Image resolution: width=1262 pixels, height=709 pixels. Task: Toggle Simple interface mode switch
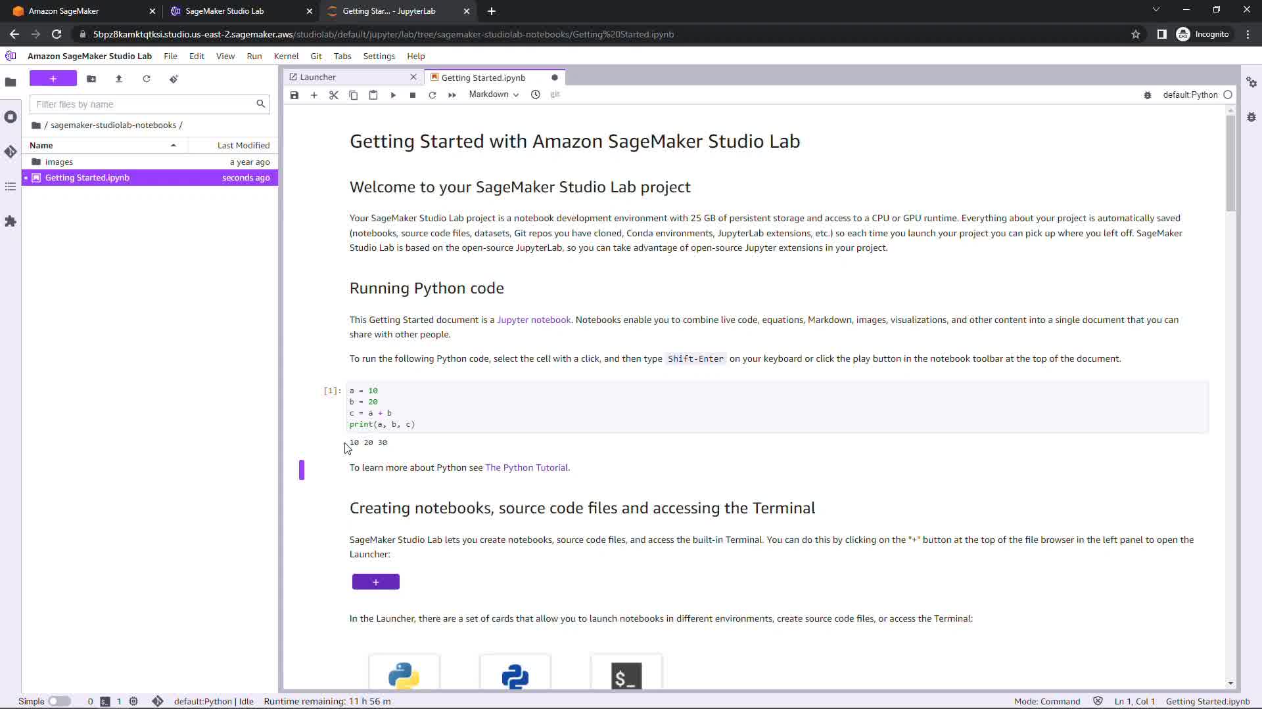click(59, 701)
